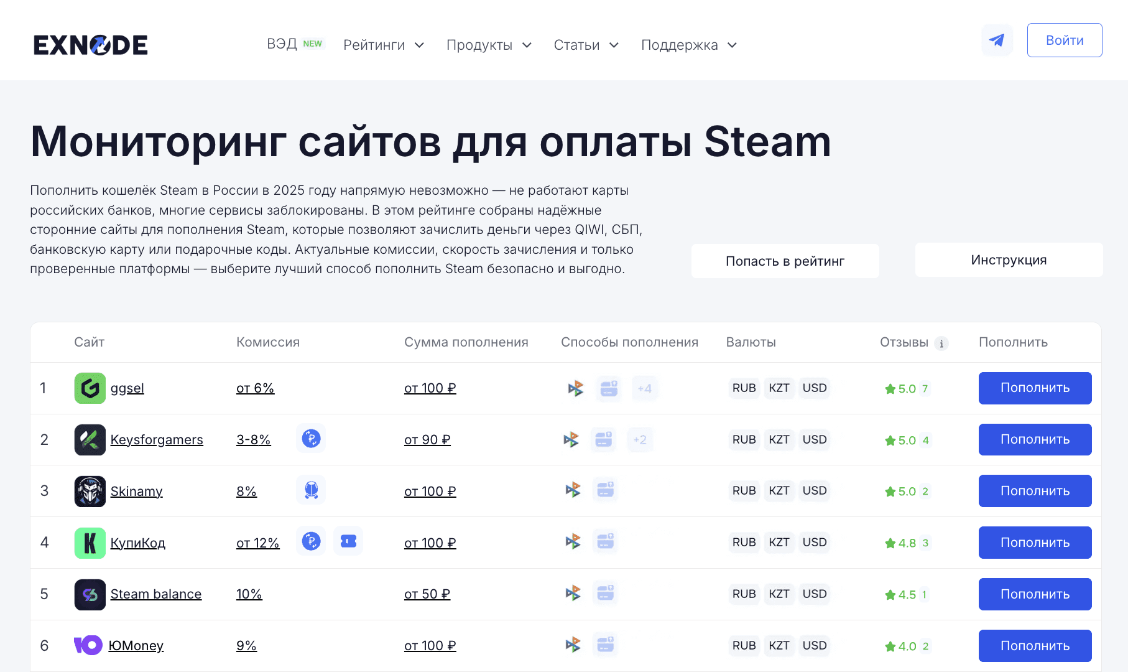Click the ЮMoney logo icon
Screen dimensions: 1128x672
[88, 645]
